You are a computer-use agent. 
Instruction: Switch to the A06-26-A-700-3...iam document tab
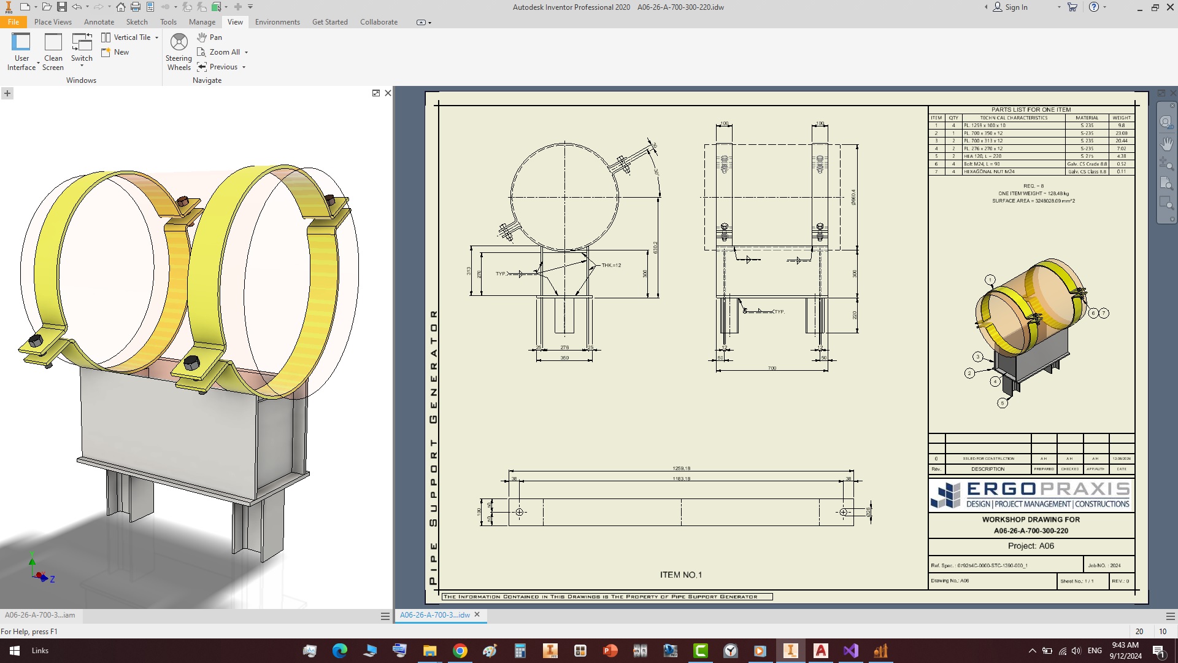40,615
